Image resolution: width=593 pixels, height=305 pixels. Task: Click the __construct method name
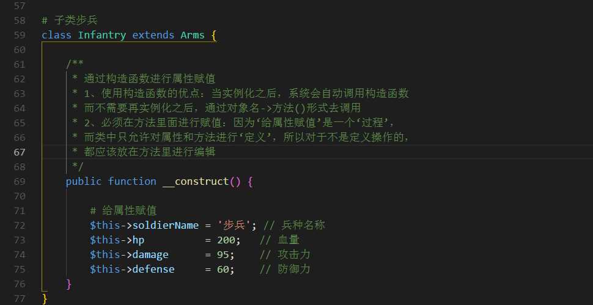coord(196,182)
